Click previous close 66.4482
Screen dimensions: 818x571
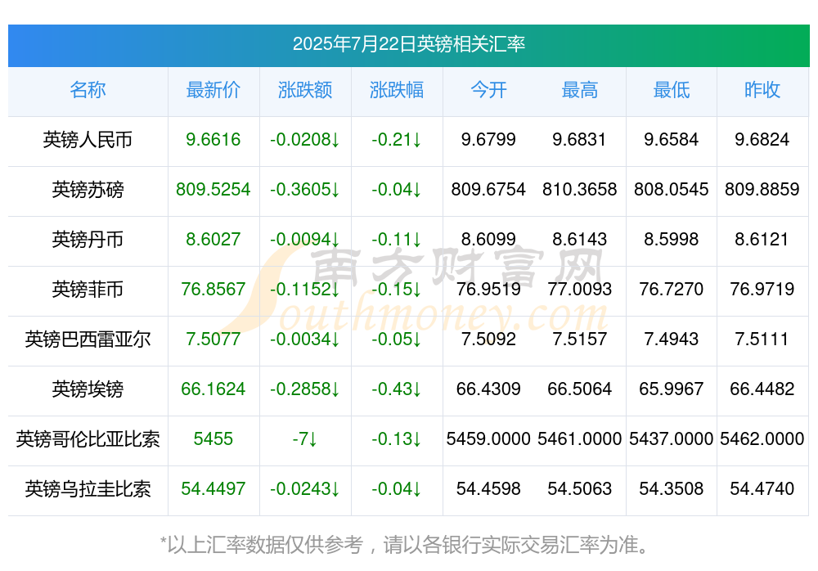click(x=762, y=389)
